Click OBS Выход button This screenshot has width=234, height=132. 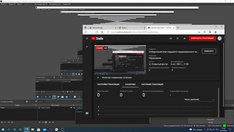(x=211, y=122)
